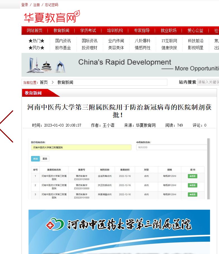Select the 科技前沿 category link
Viewport: 219px width, 254px height.
[196, 41]
